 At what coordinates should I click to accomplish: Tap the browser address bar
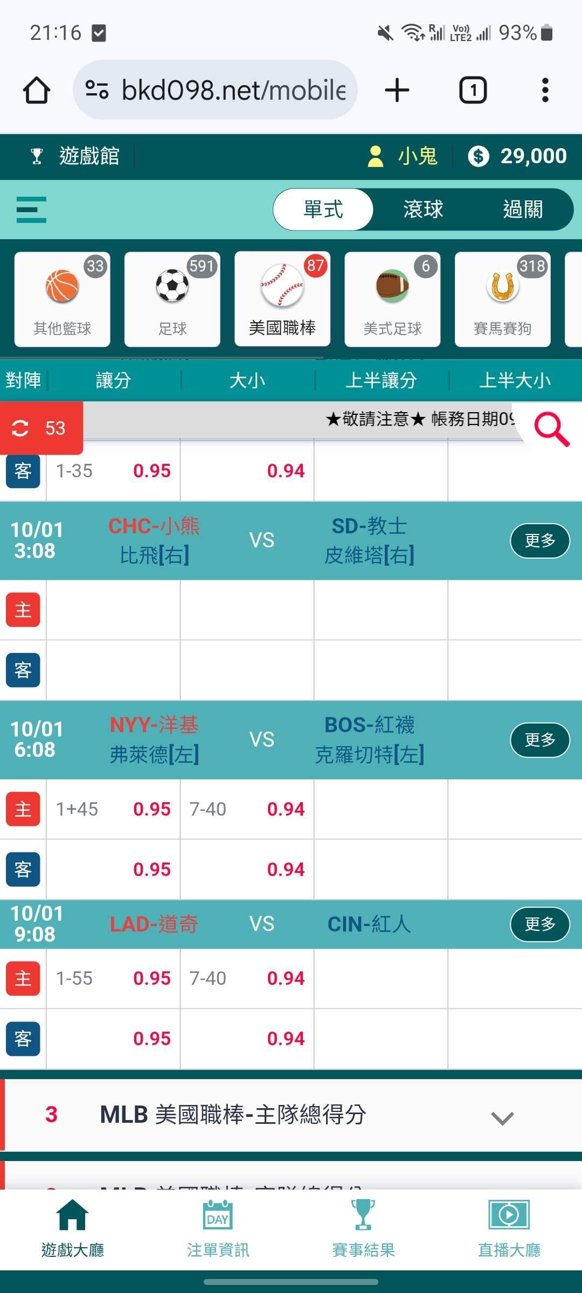point(216,90)
